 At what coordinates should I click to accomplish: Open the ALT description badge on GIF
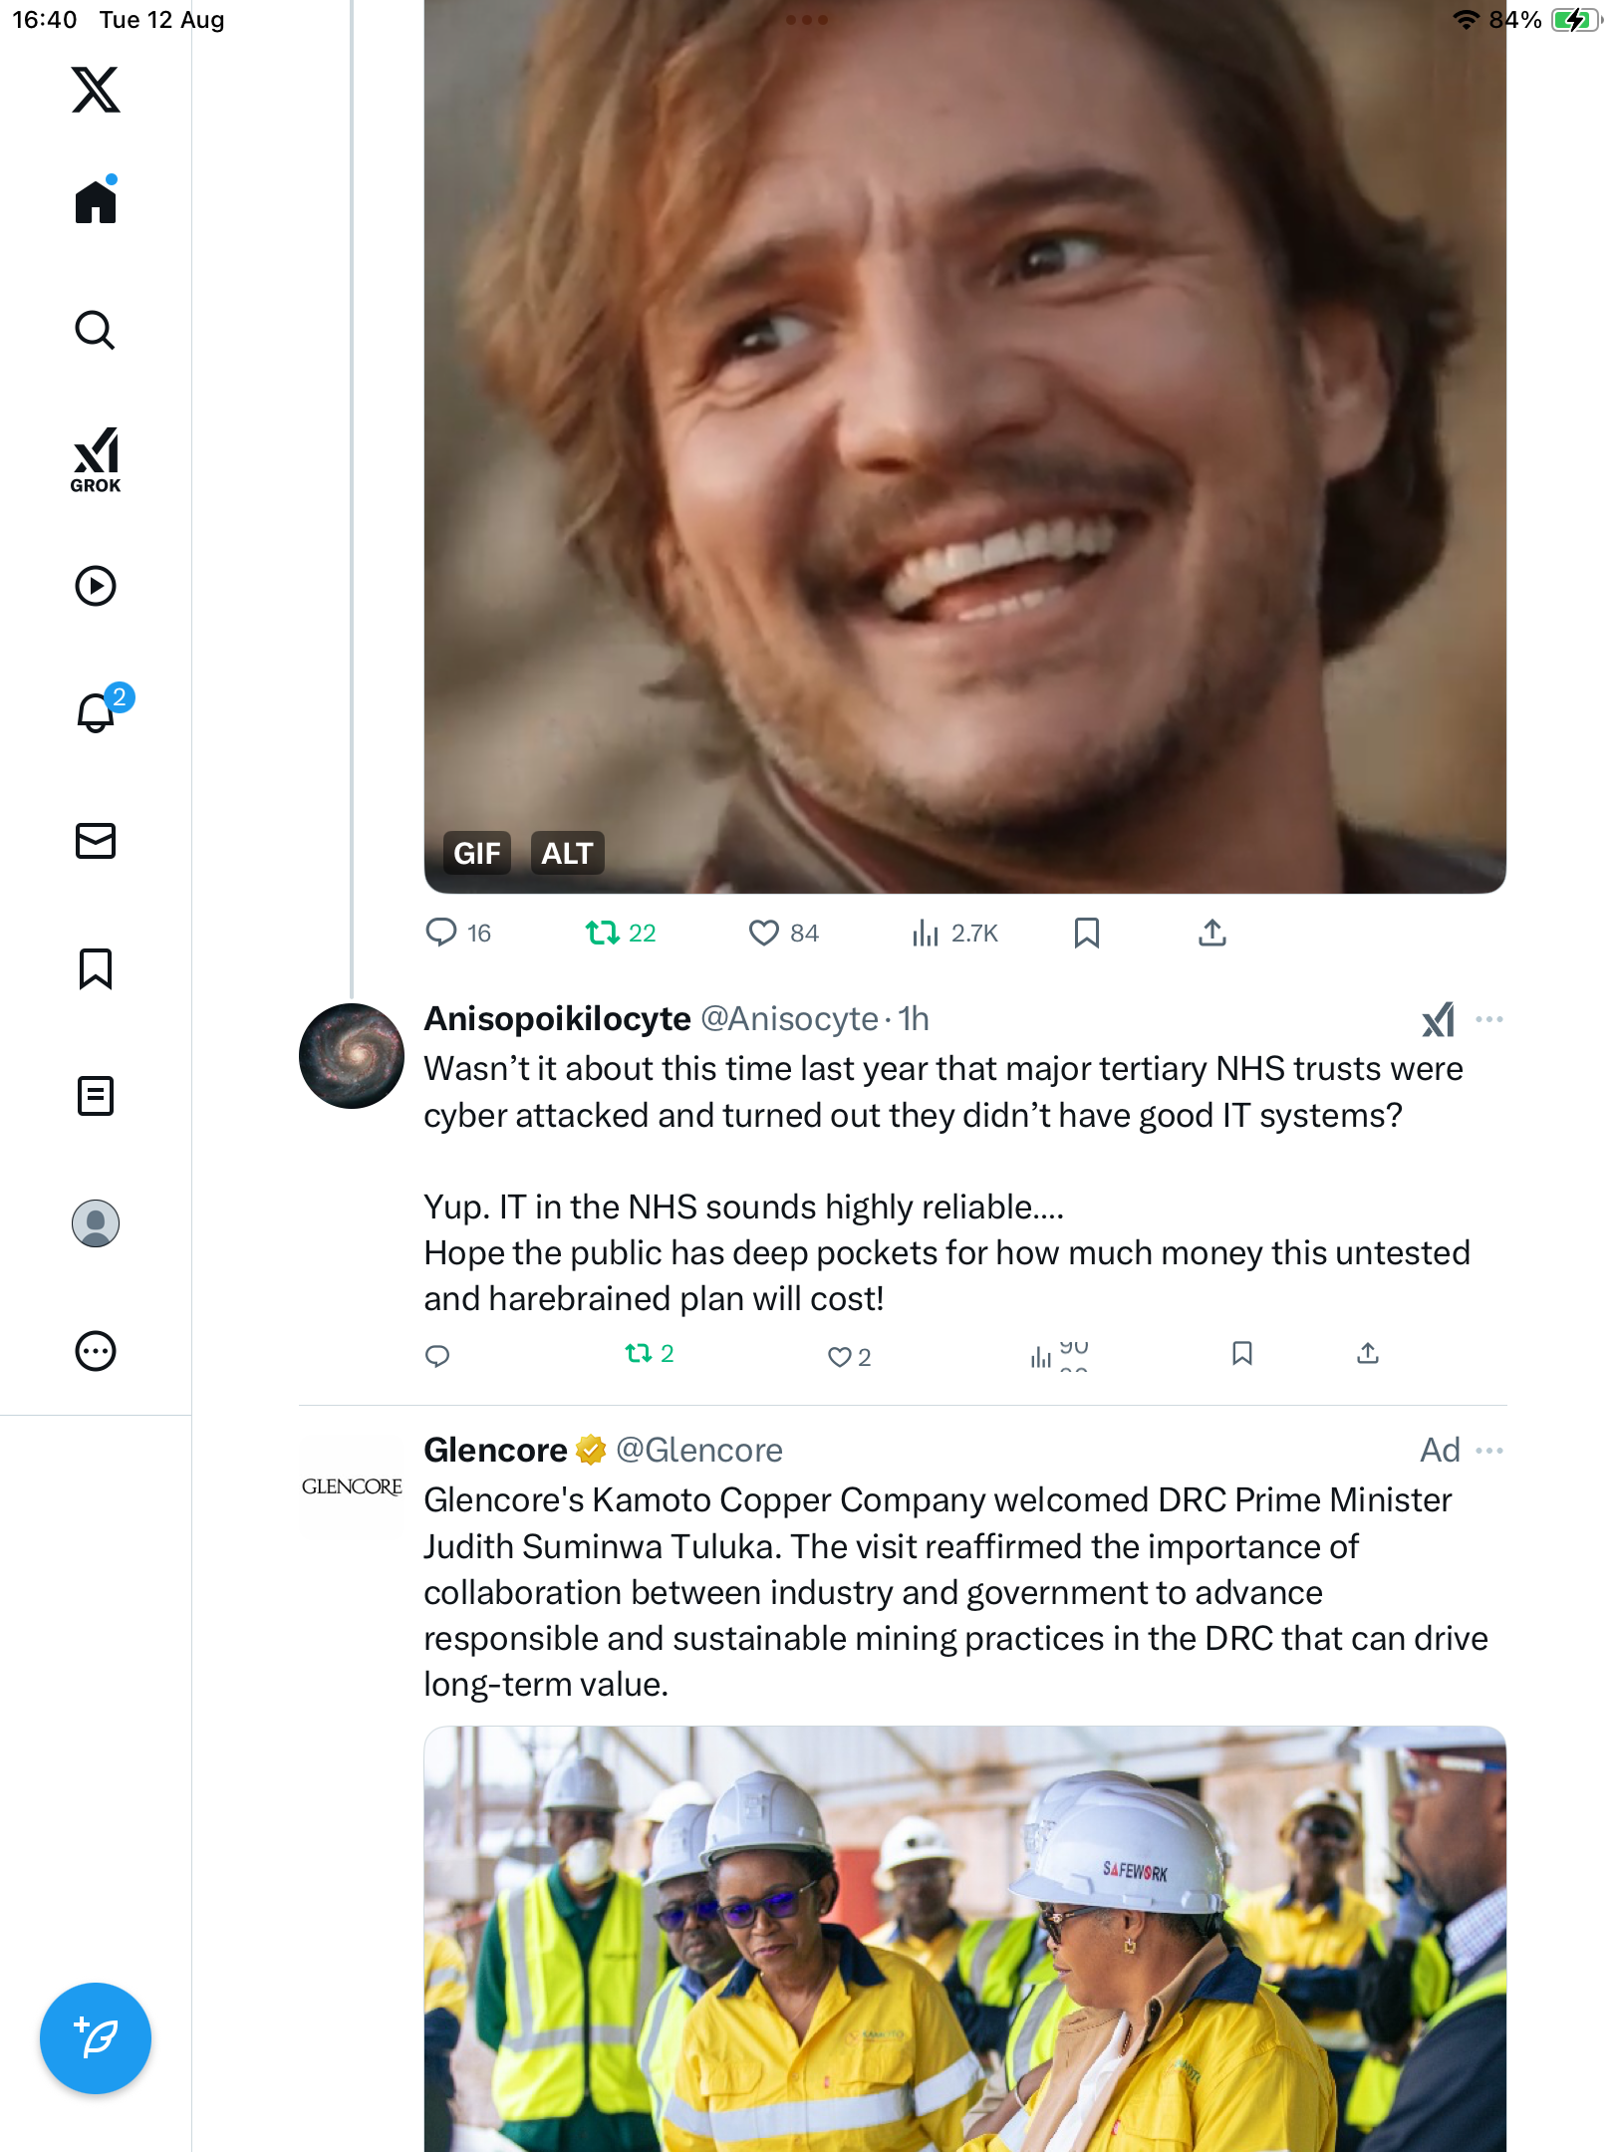point(567,854)
